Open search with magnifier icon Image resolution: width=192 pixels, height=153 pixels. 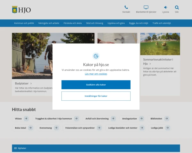[x=177, y=7]
